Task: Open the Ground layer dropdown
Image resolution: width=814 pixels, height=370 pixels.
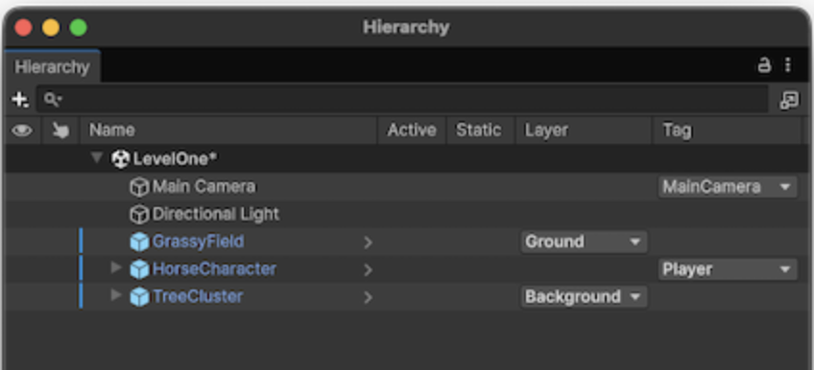Action: [x=584, y=242]
